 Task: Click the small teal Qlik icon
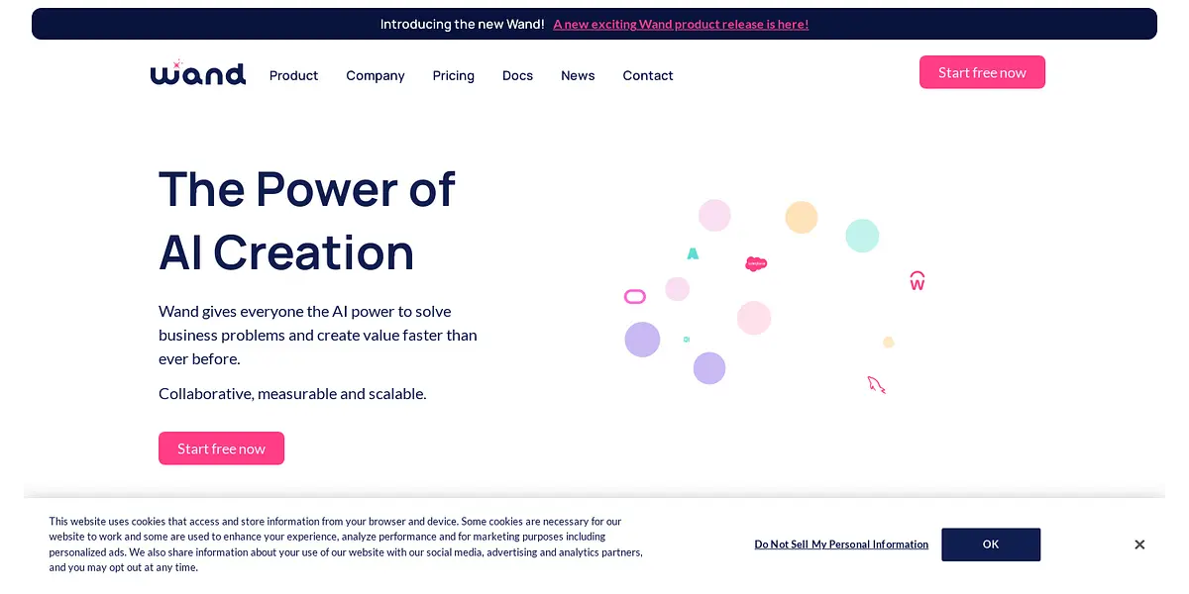pyautogui.click(x=687, y=340)
